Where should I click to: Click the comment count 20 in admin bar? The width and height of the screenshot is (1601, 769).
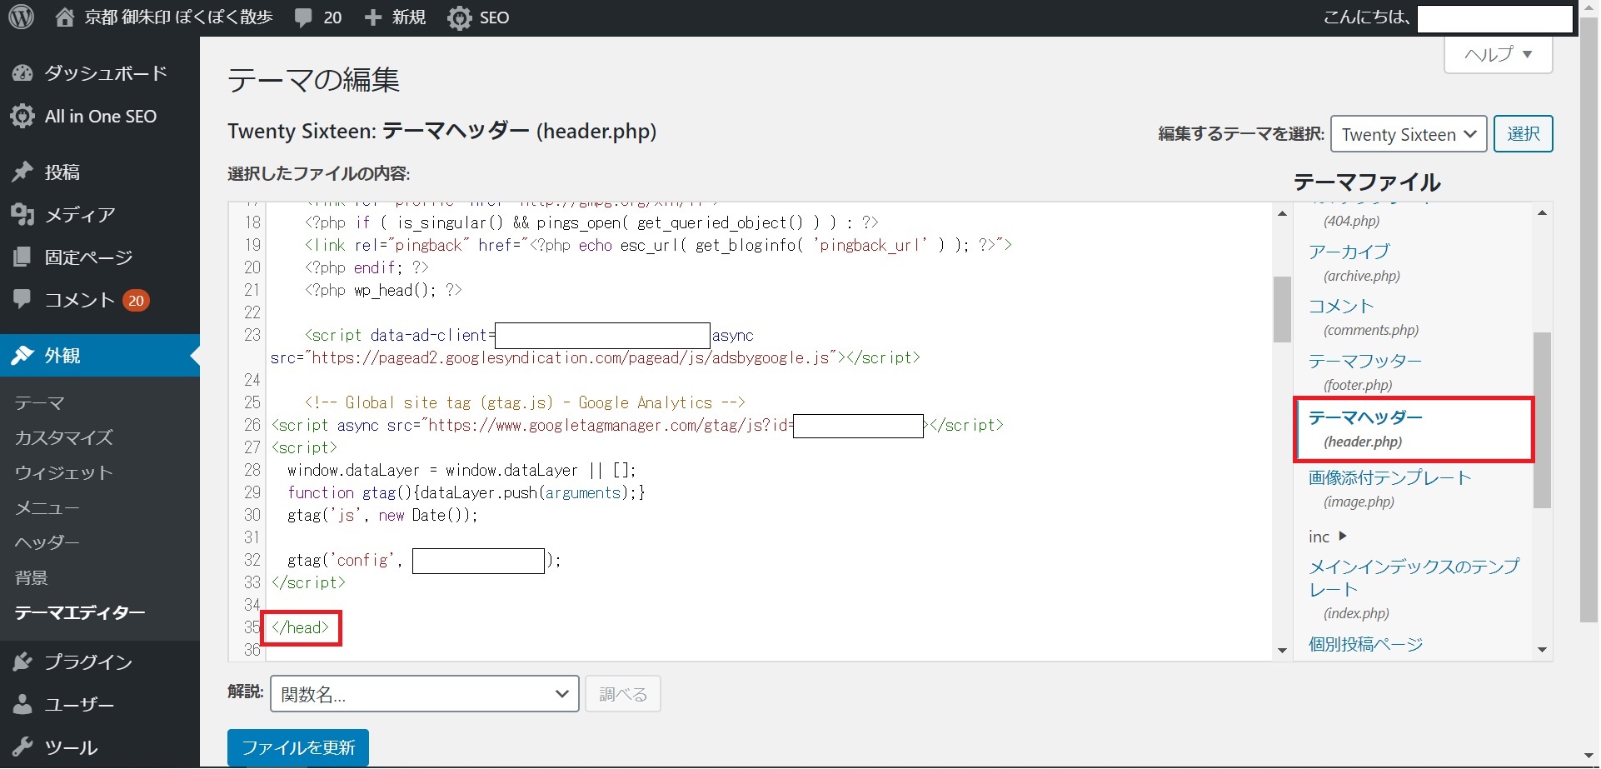(332, 17)
